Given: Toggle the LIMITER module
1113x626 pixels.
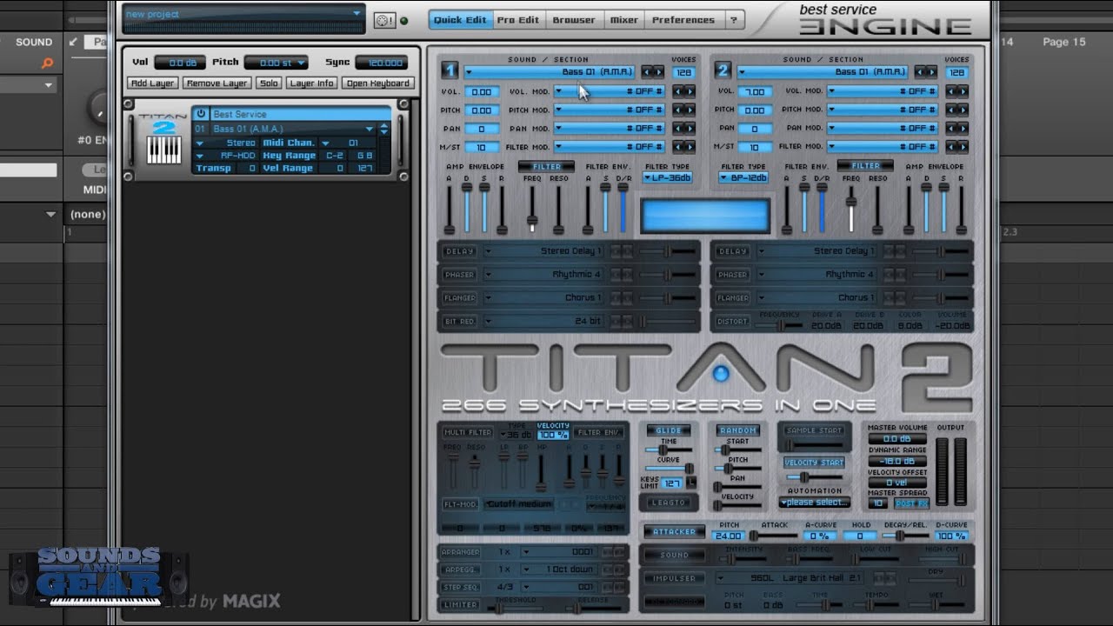Looking at the screenshot, I should click(x=459, y=604).
